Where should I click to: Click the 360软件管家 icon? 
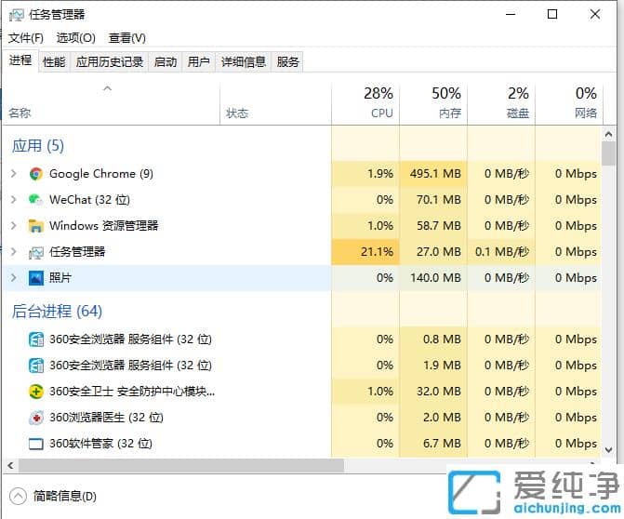click(36, 444)
